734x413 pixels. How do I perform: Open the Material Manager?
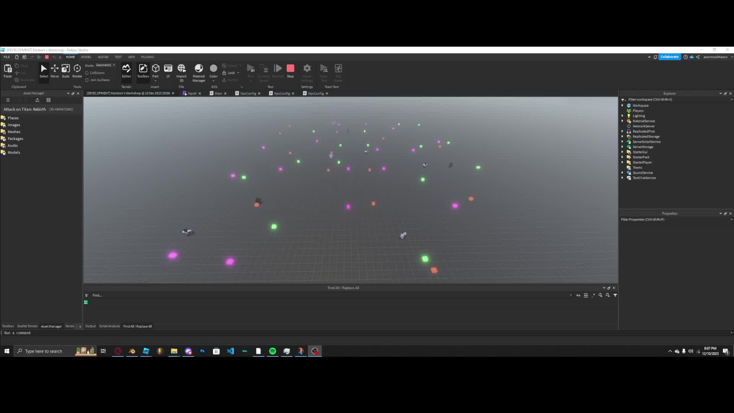click(x=198, y=73)
